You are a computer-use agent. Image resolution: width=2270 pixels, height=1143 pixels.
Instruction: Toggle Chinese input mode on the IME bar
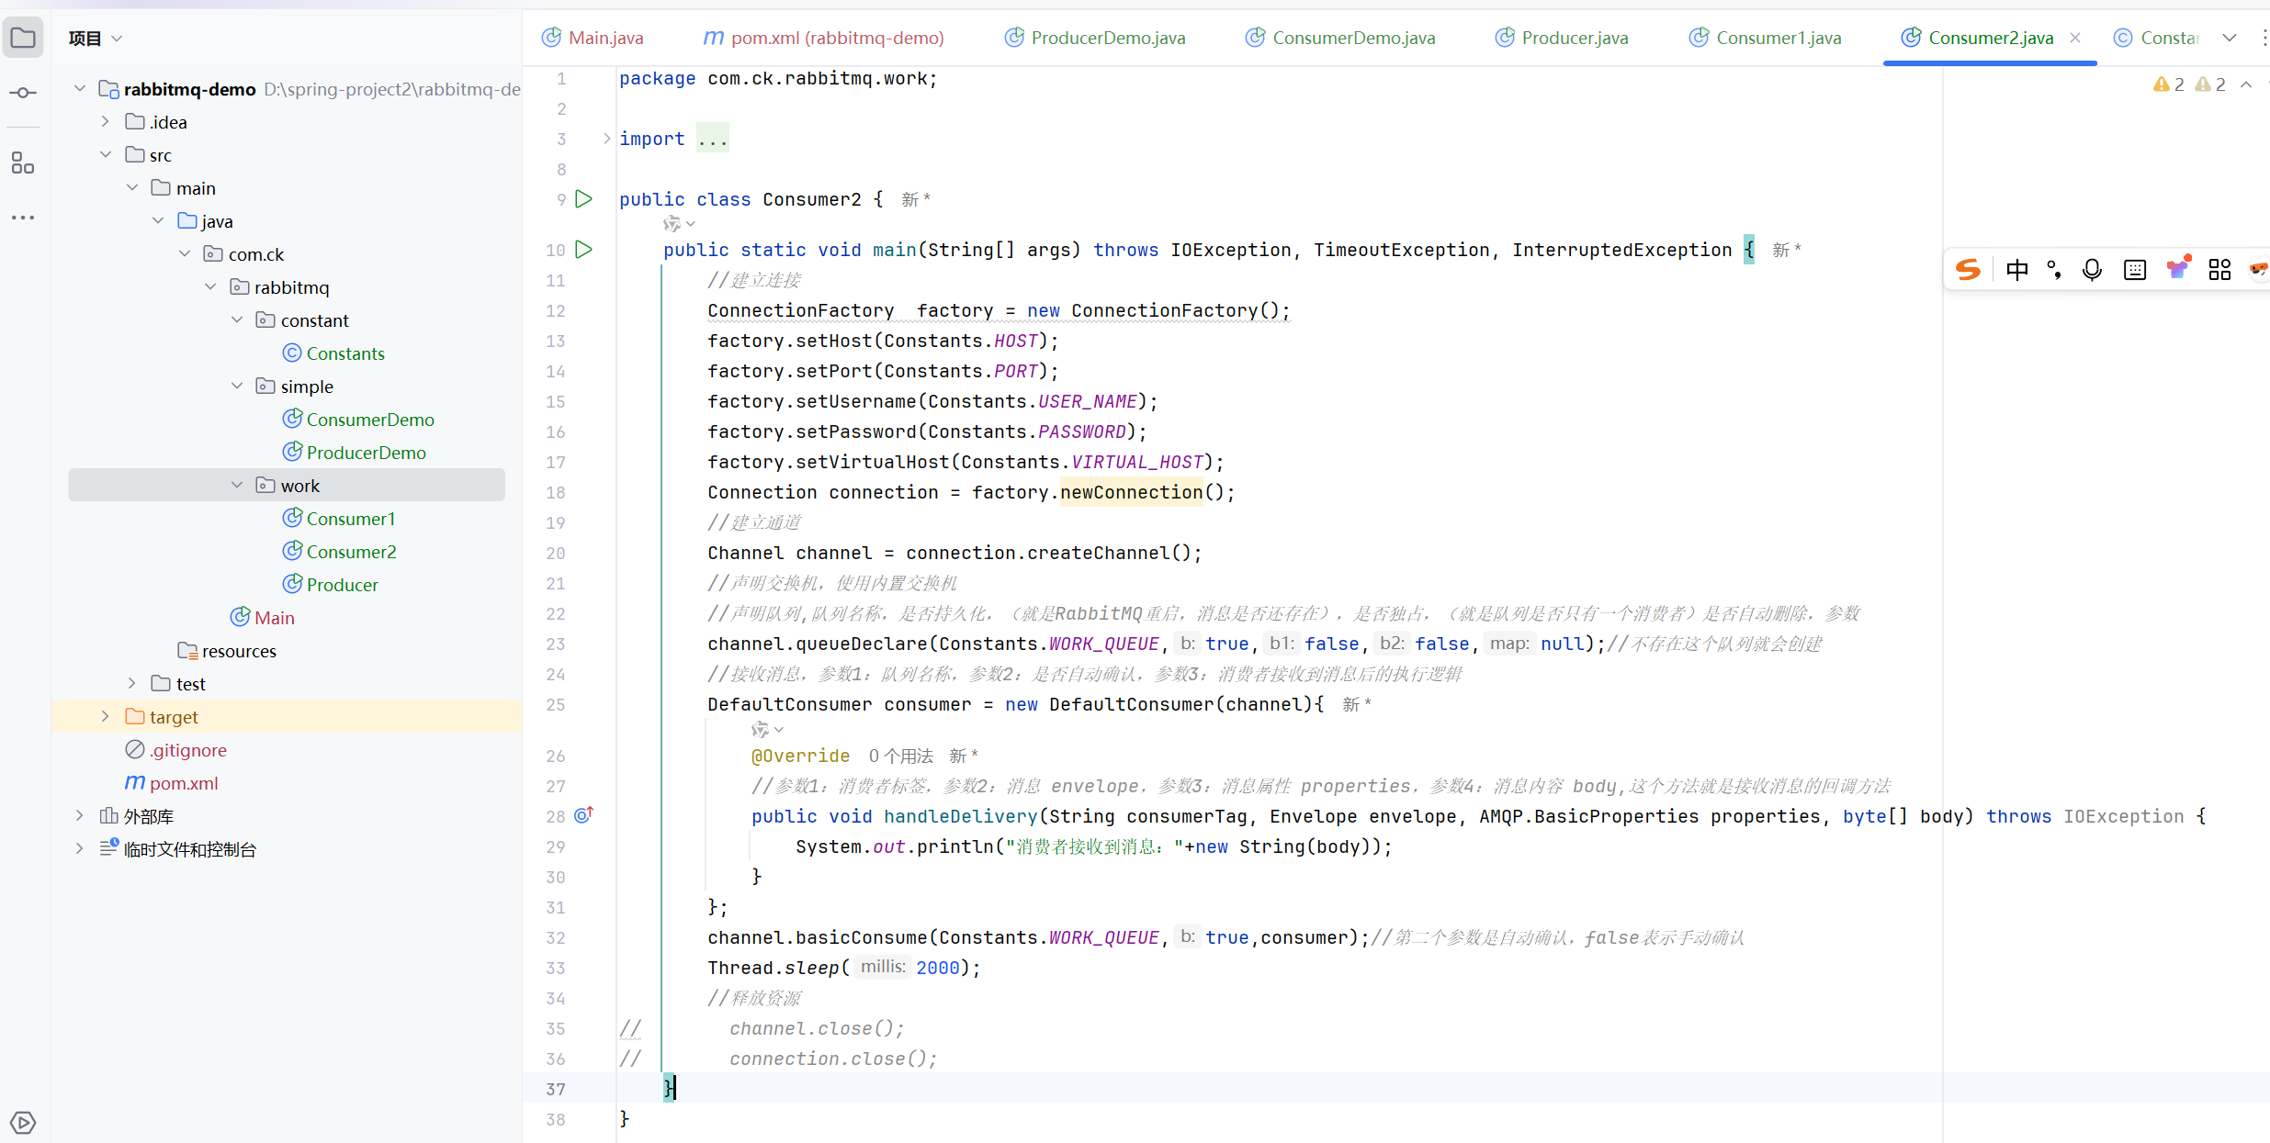click(x=2016, y=269)
